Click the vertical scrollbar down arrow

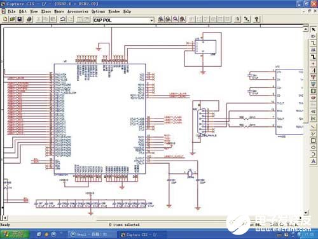pyautogui.click(x=305, y=212)
